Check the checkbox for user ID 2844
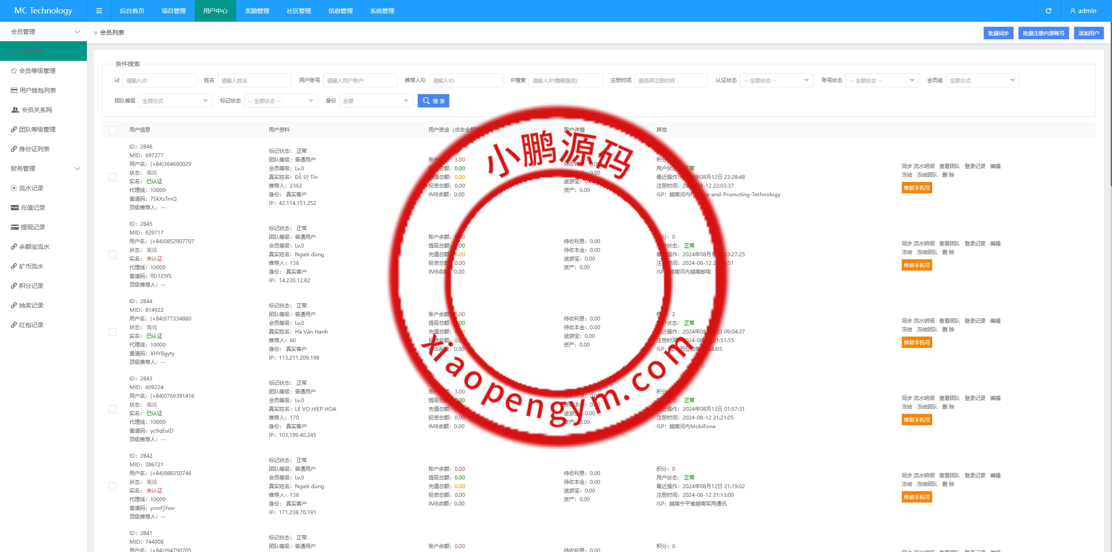The image size is (1112, 552). pos(113,332)
